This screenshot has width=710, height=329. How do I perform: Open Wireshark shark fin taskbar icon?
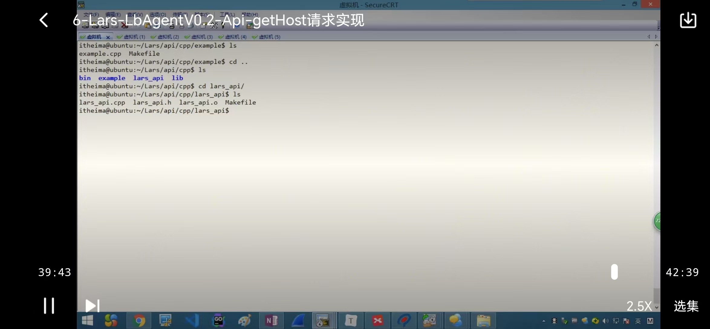(298, 321)
